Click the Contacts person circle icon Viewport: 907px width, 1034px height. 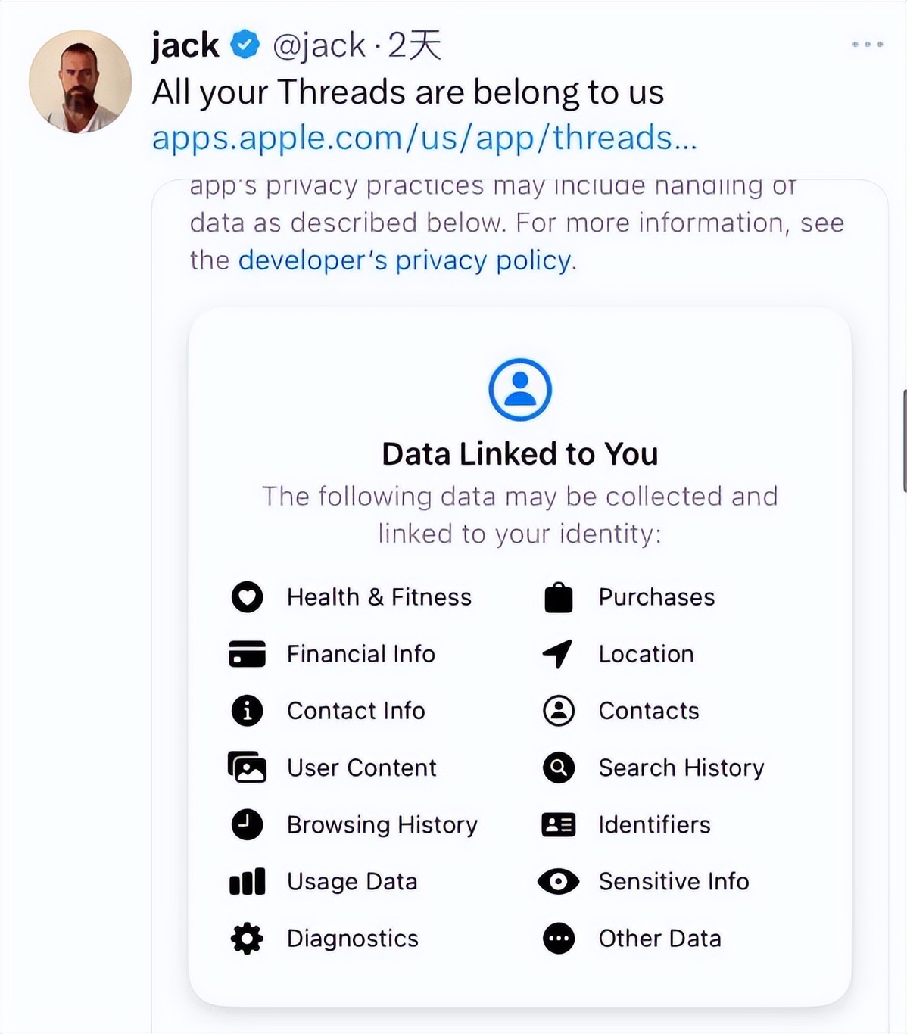pos(559,711)
